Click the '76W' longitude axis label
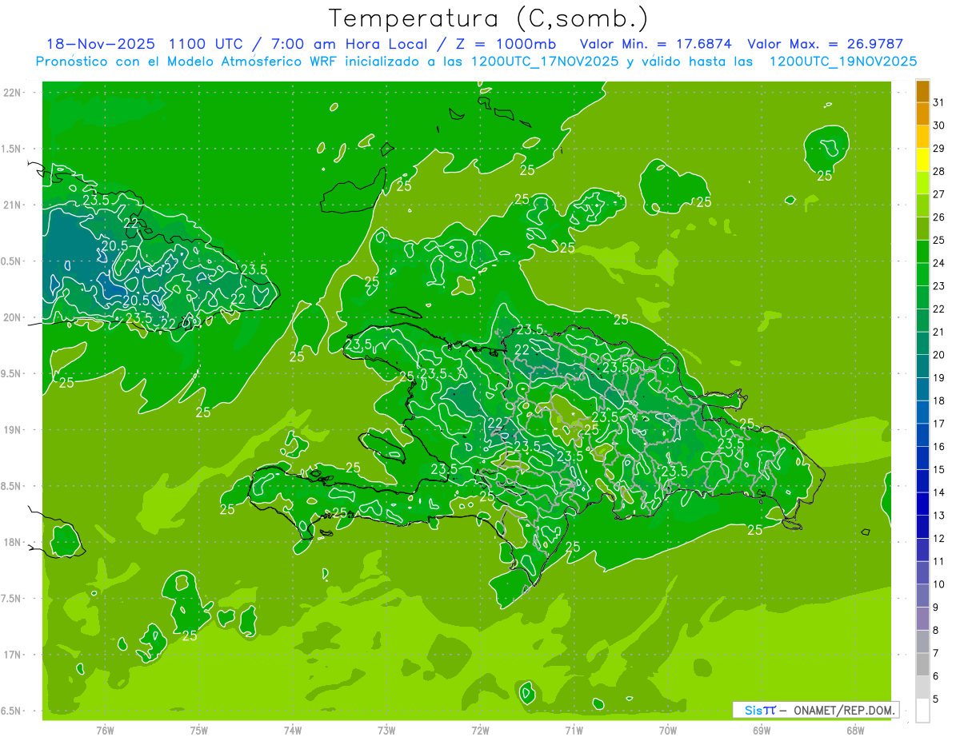 [105, 730]
